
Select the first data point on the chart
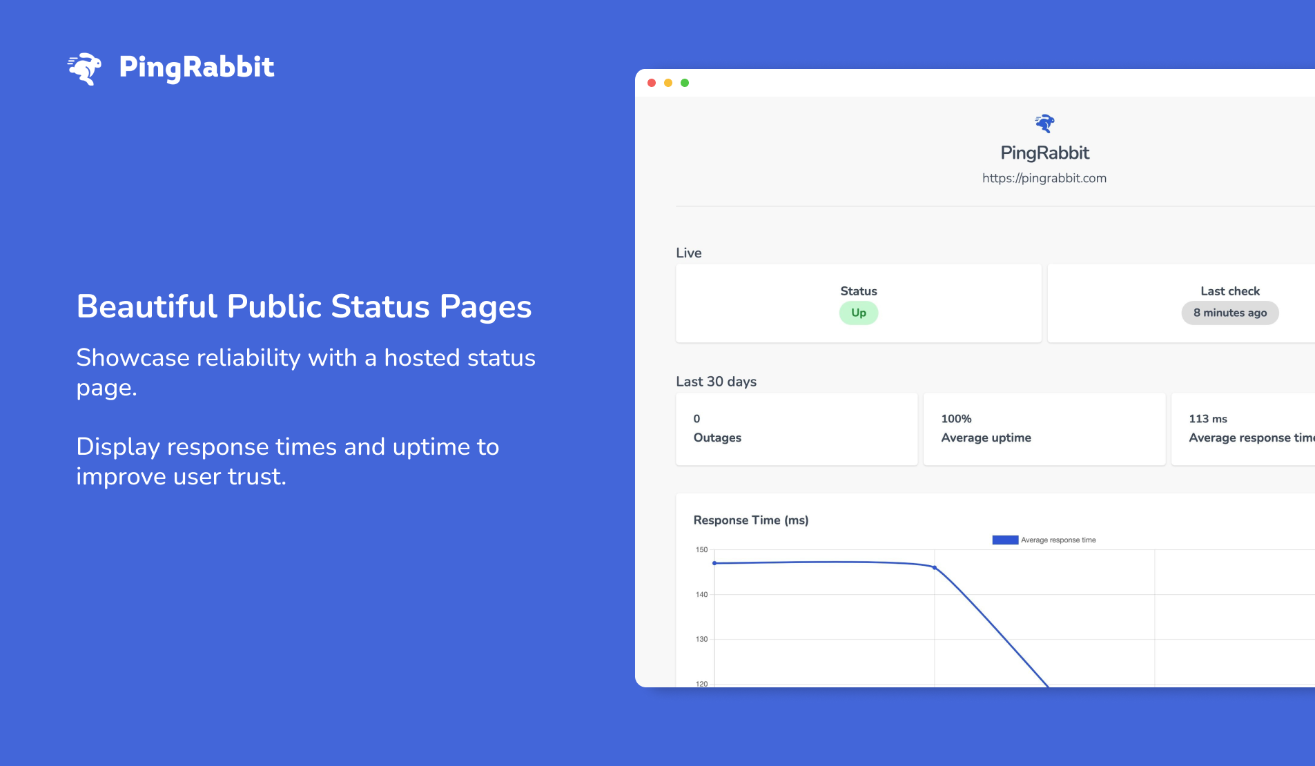[714, 563]
